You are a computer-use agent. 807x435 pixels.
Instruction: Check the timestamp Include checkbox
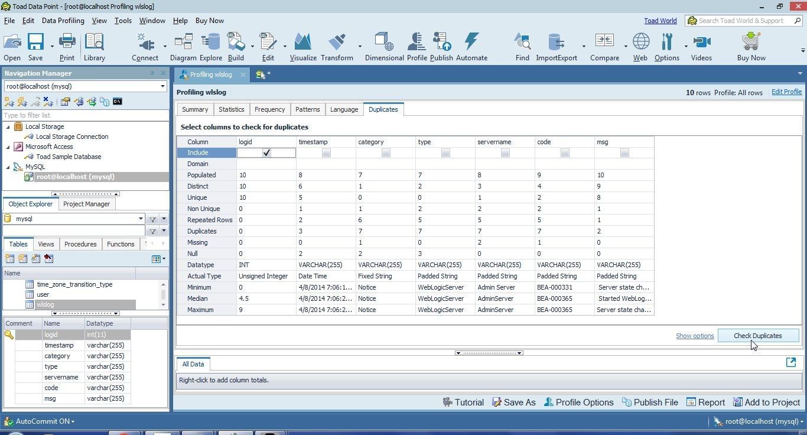(326, 152)
